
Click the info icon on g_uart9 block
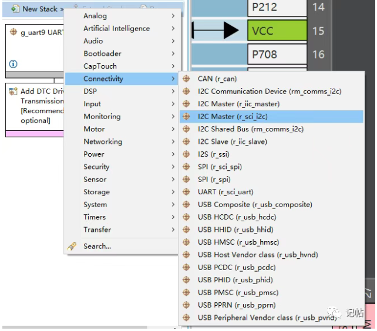pyautogui.click(x=14, y=64)
